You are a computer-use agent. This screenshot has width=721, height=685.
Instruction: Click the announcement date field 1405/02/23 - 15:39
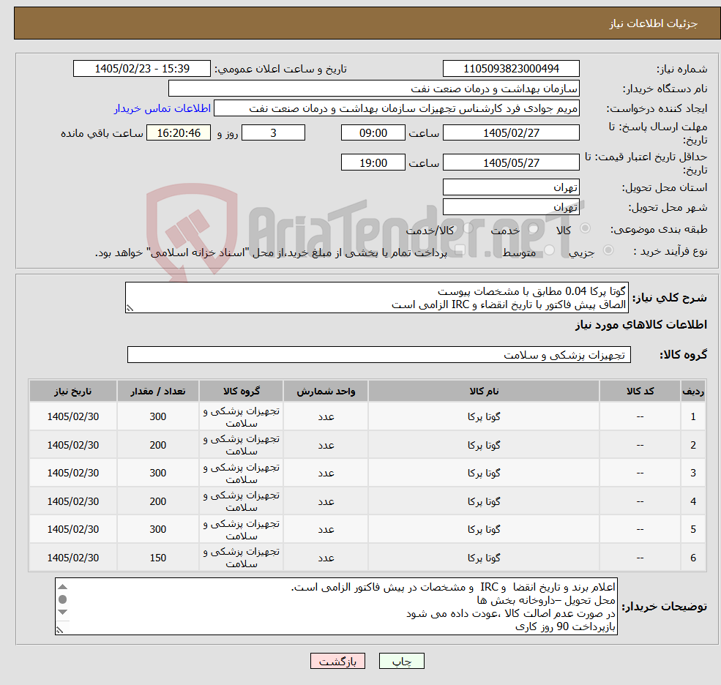pos(141,69)
